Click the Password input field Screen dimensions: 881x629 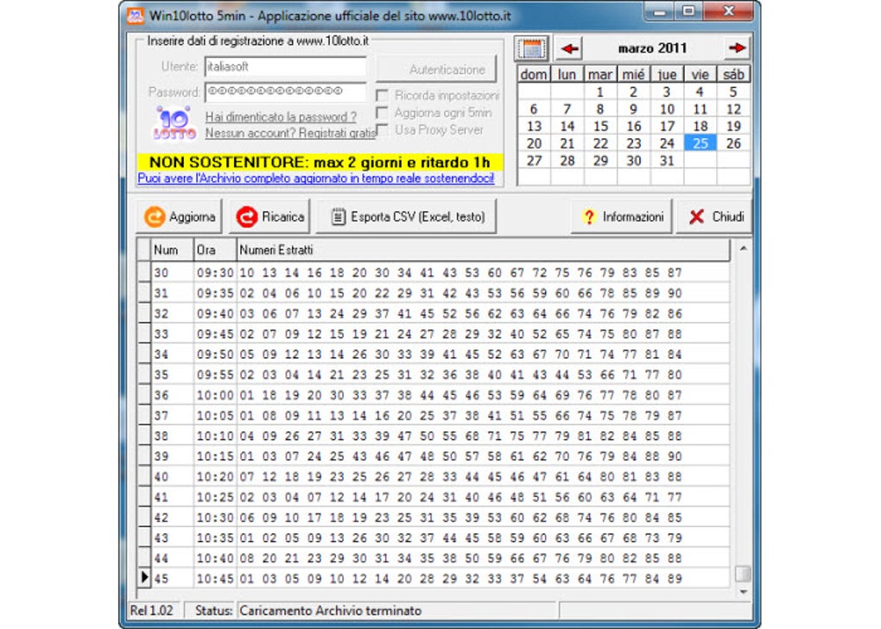[x=286, y=92]
